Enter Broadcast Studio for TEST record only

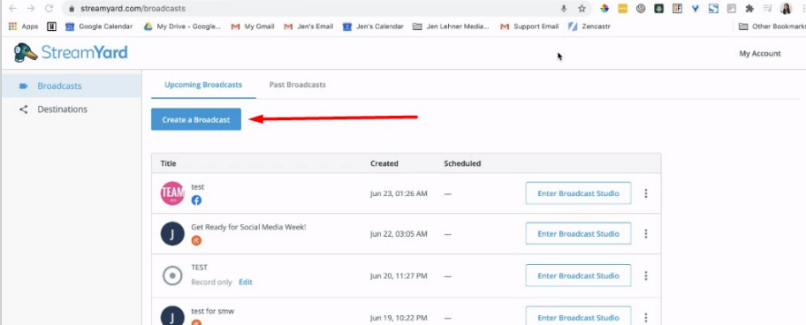(x=578, y=276)
